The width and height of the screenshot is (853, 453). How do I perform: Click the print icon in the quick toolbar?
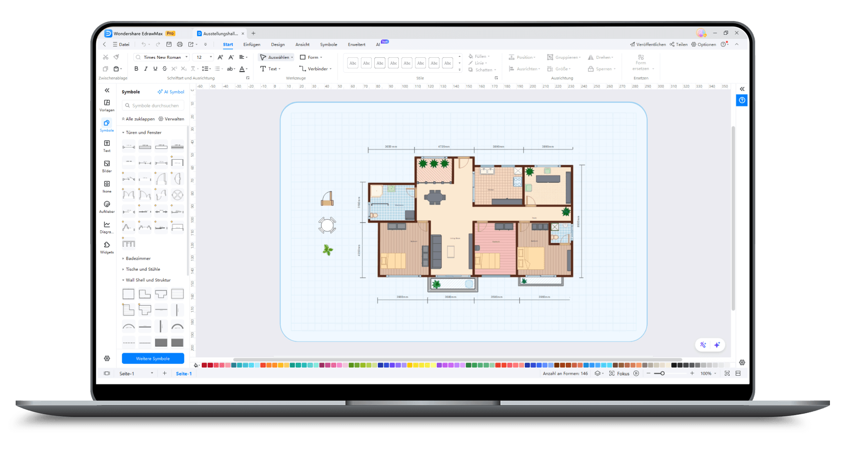coord(180,45)
